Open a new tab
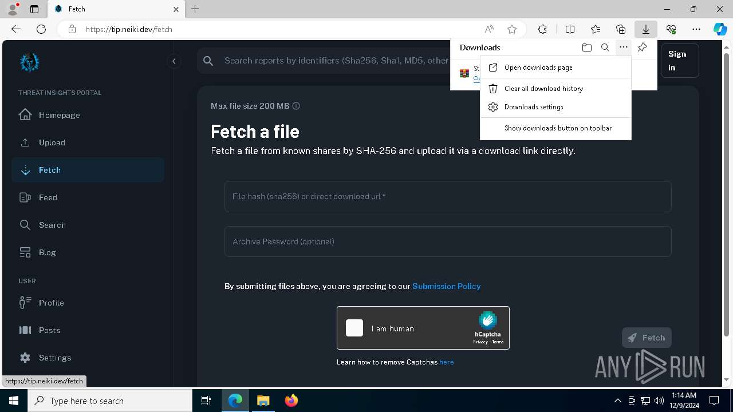Viewport: 733px width, 412px height. tap(195, 9)
